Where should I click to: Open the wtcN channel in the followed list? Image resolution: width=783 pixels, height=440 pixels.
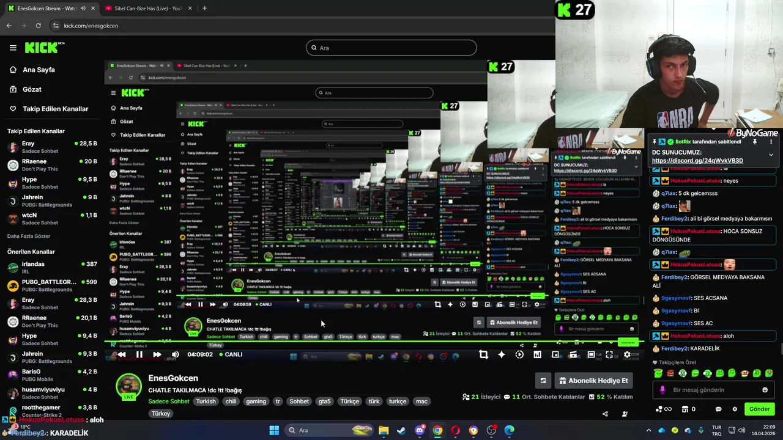pos(52,218)
